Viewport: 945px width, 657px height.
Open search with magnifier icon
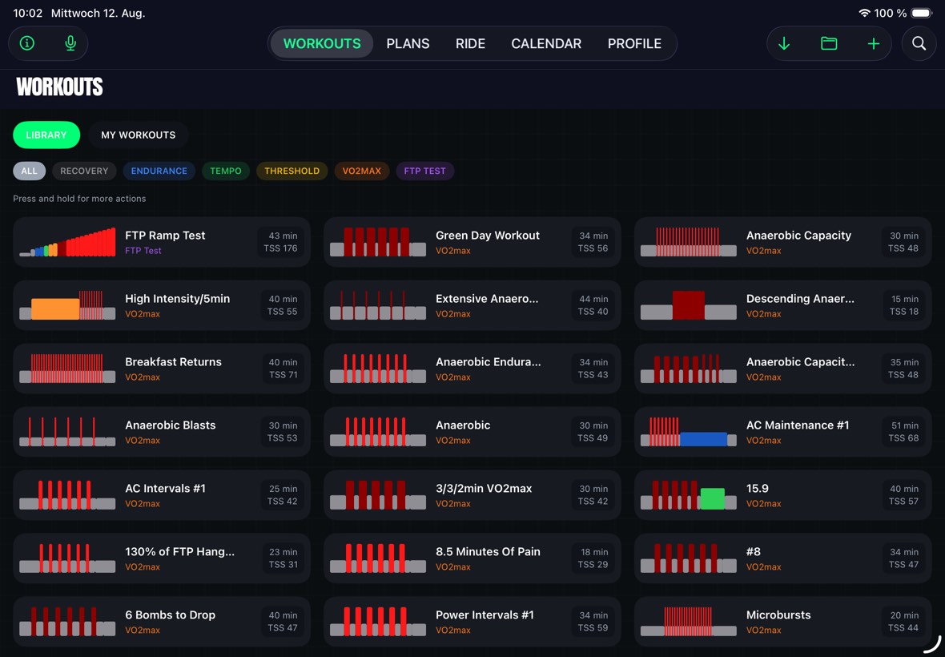[919, 43]
